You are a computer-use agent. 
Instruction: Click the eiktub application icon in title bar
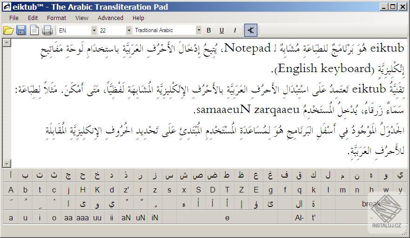point(7,7)
